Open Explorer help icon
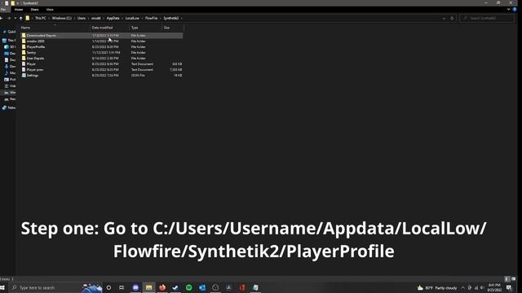The width and height of the screenshot is (522, 293). tap(515, 10)
